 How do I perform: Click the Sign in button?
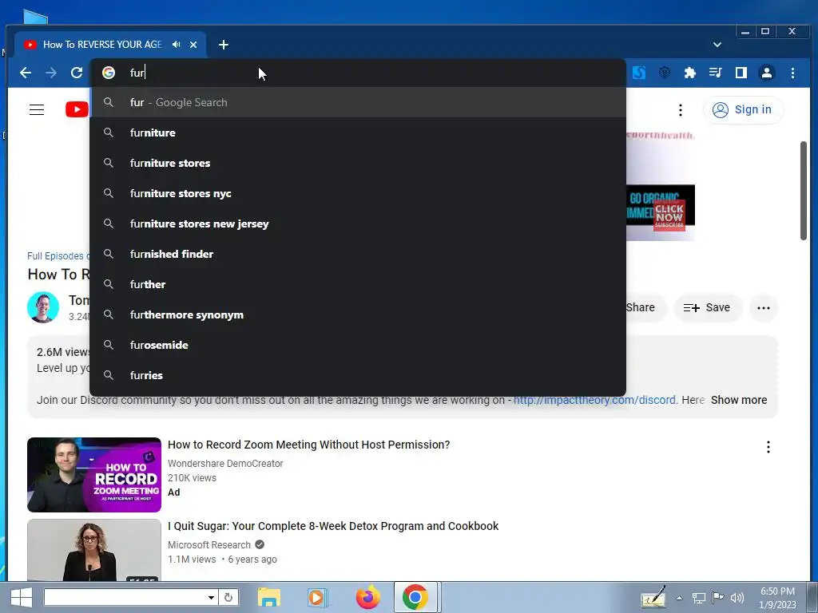743,110
